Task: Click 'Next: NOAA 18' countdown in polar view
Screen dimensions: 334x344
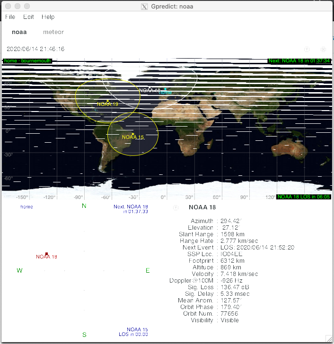Action: pyautogui.click(x=131, y=209)
